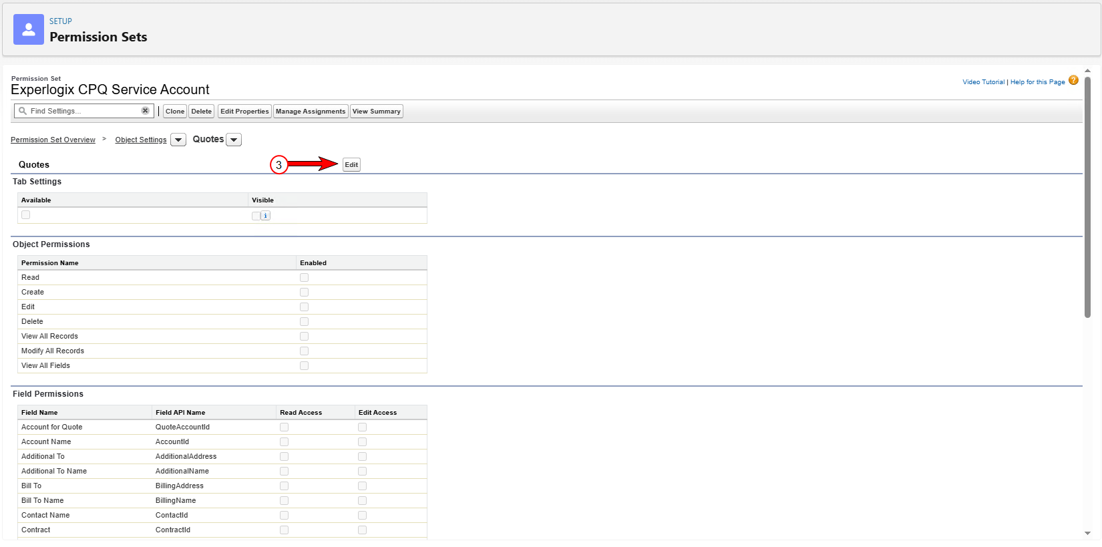Open the orange help question mark icon

click(1073, 80)
